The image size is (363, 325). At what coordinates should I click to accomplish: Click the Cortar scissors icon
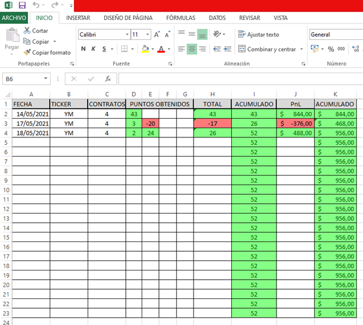(x=27, y=30)
